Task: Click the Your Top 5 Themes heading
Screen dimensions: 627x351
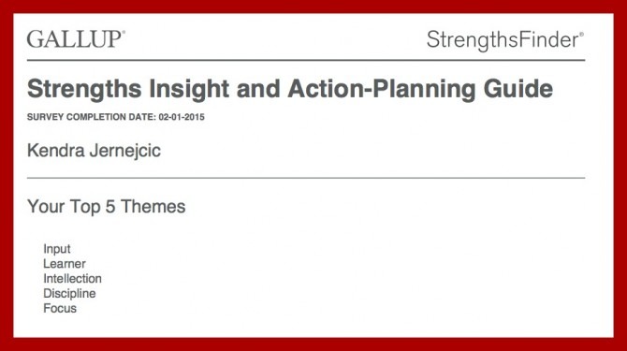Action: (x=107, y=207)
